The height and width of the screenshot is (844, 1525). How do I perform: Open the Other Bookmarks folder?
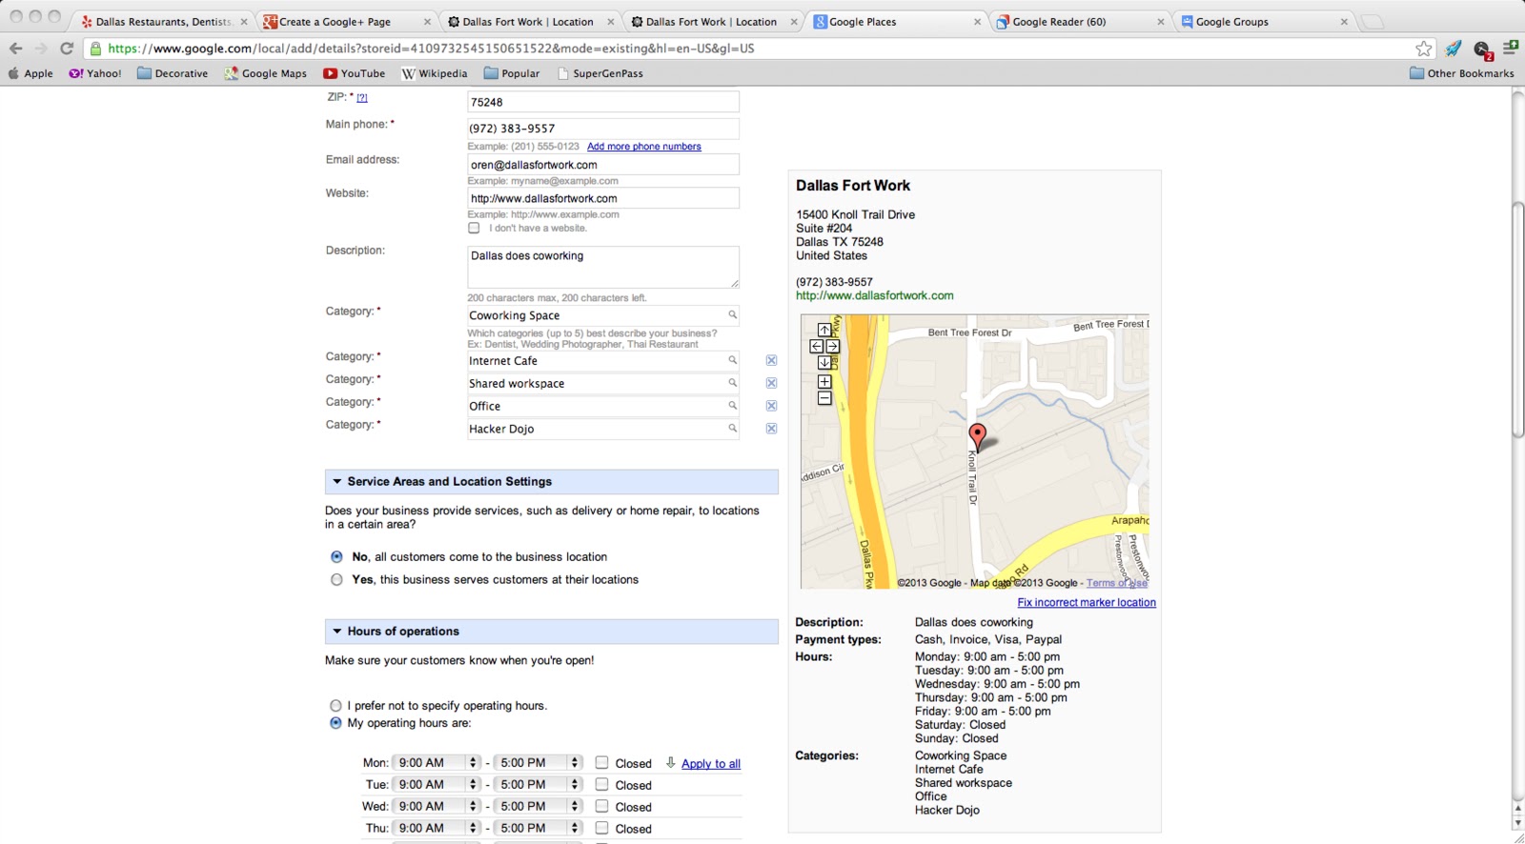coord(1462,73)
